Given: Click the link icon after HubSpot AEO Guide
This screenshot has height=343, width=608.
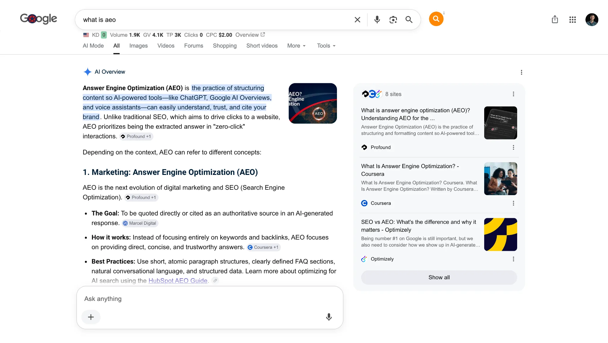Looking at the screenshot, I should pos(215,280).
